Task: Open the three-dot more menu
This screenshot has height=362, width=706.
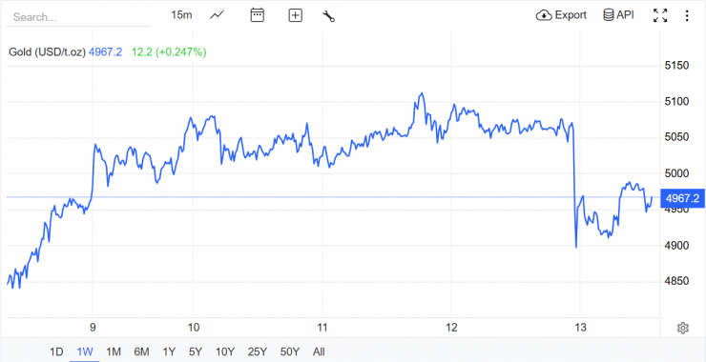Action: (x=687, y=16)
